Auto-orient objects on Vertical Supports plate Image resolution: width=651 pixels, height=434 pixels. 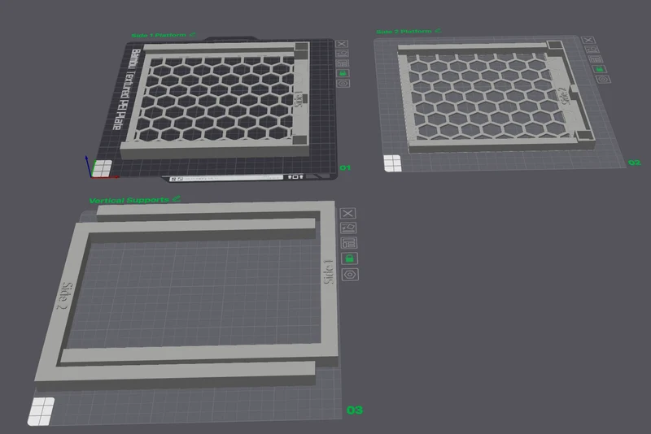[x=348, y=228]
